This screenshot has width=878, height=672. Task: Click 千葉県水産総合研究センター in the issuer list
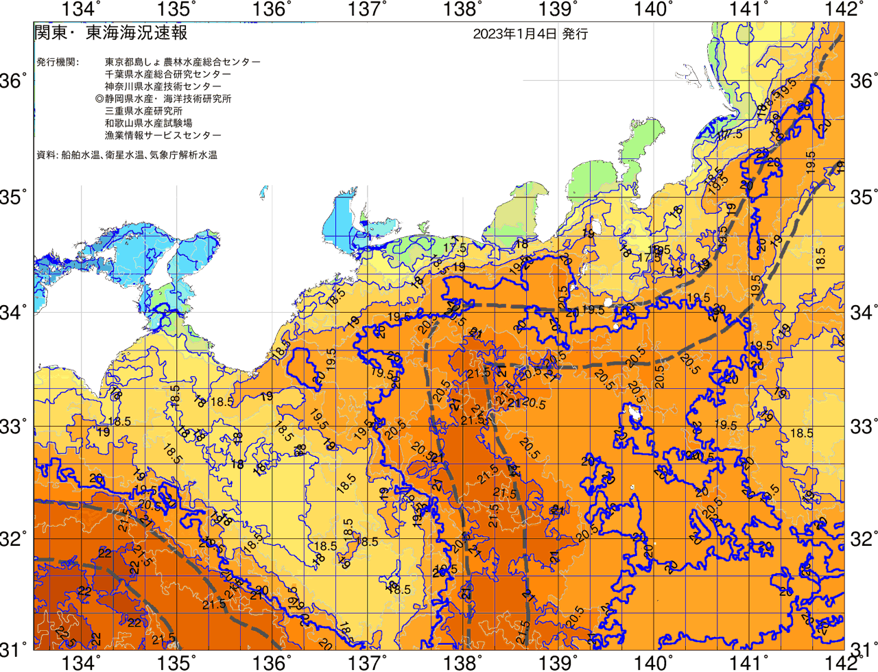coord(168,74)
